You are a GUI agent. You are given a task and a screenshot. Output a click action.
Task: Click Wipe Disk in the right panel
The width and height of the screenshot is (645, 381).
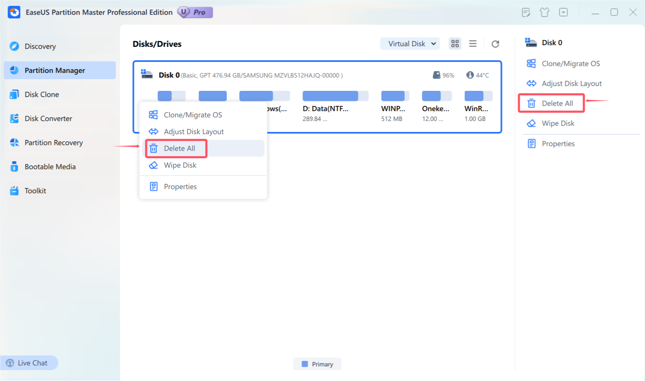pos(551,124)
